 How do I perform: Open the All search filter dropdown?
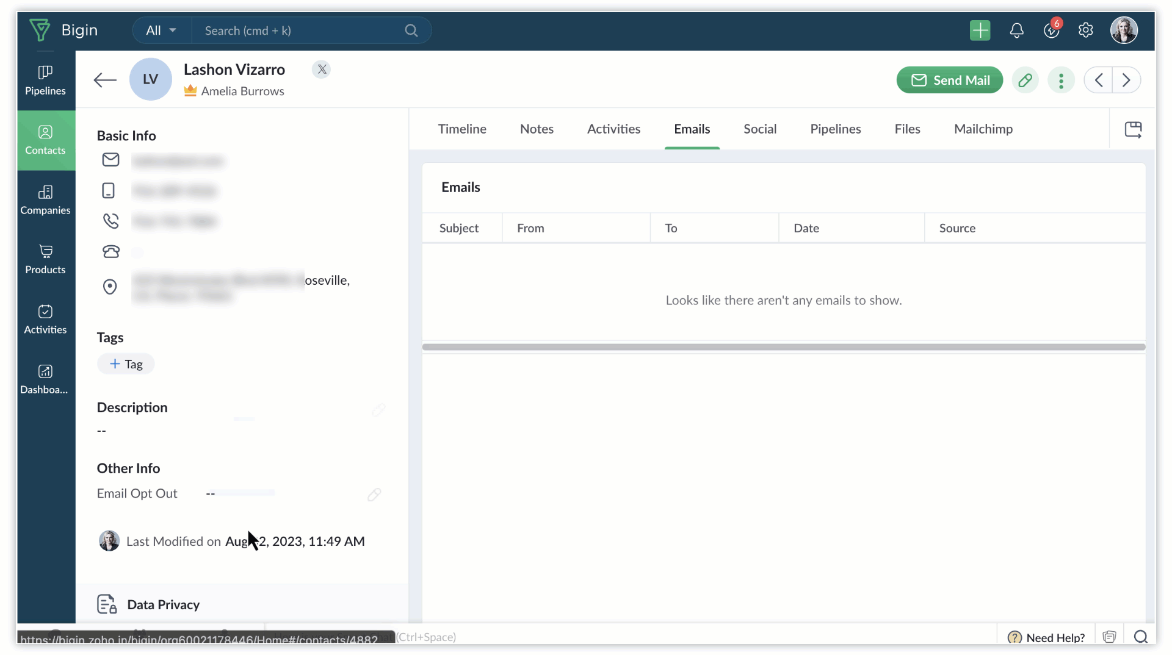[161, 30]
